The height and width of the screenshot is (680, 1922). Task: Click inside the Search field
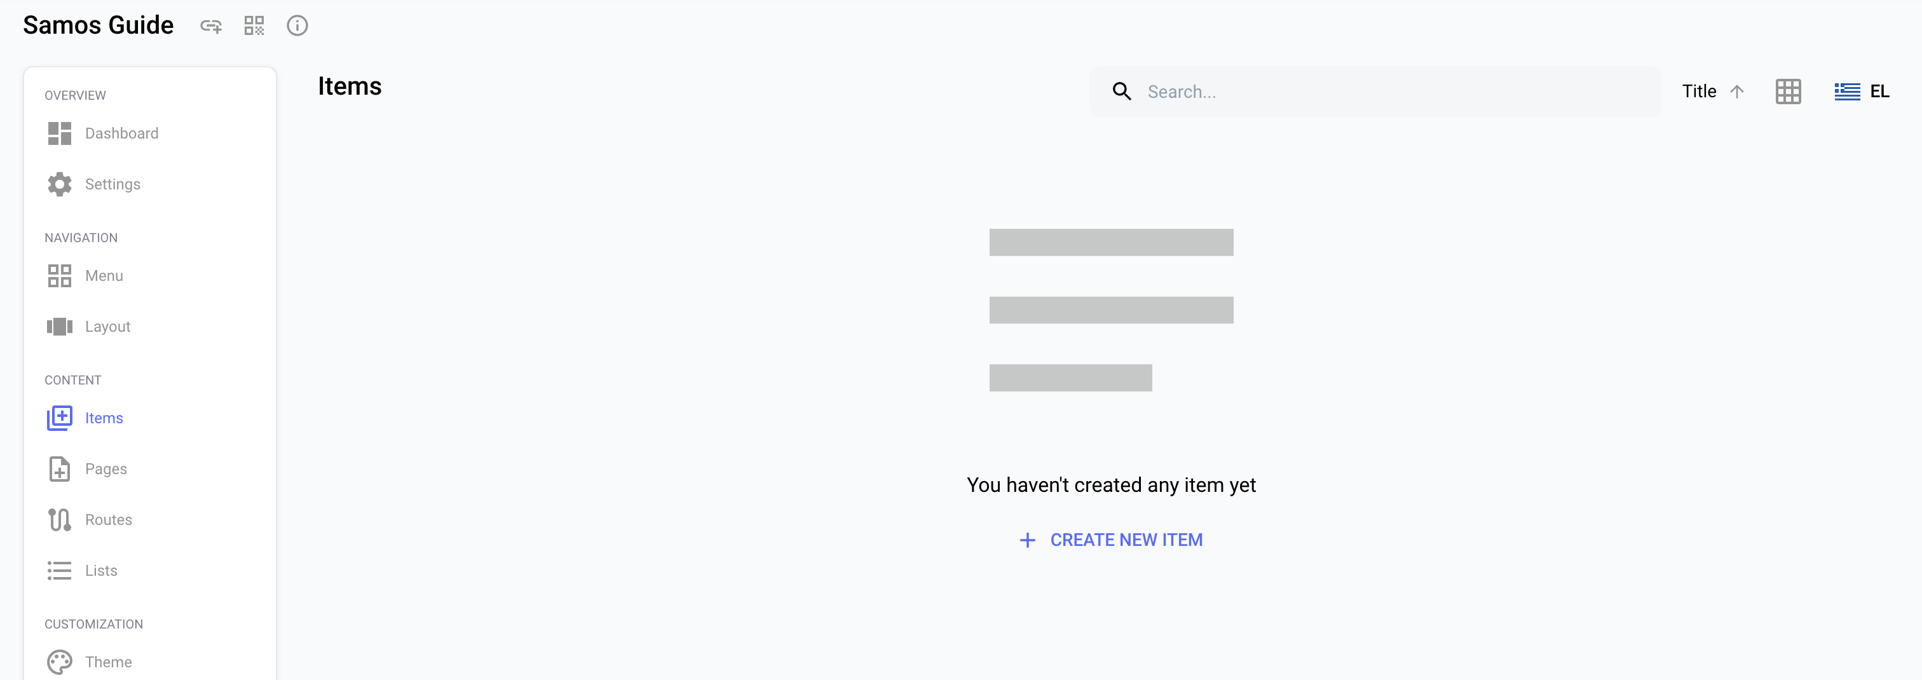coord(1343,91)
